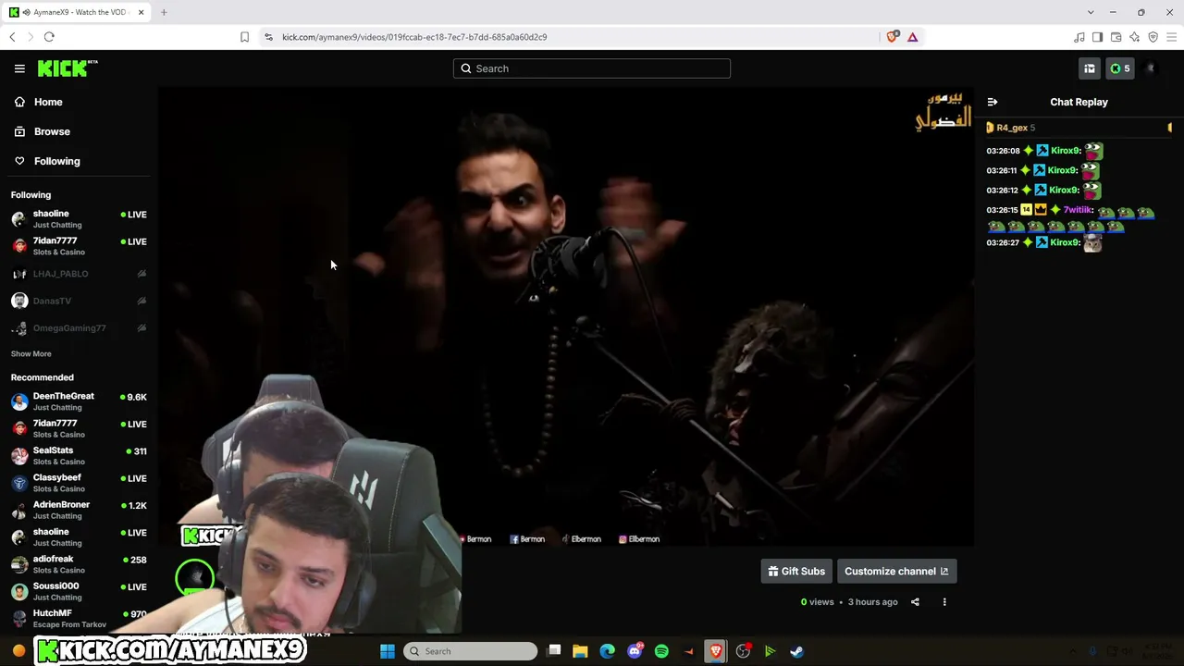The height and width of the screenshot is (666, 1184).
Task: Open recommended channel DeenTheGreat
Action: coord(79,401)
